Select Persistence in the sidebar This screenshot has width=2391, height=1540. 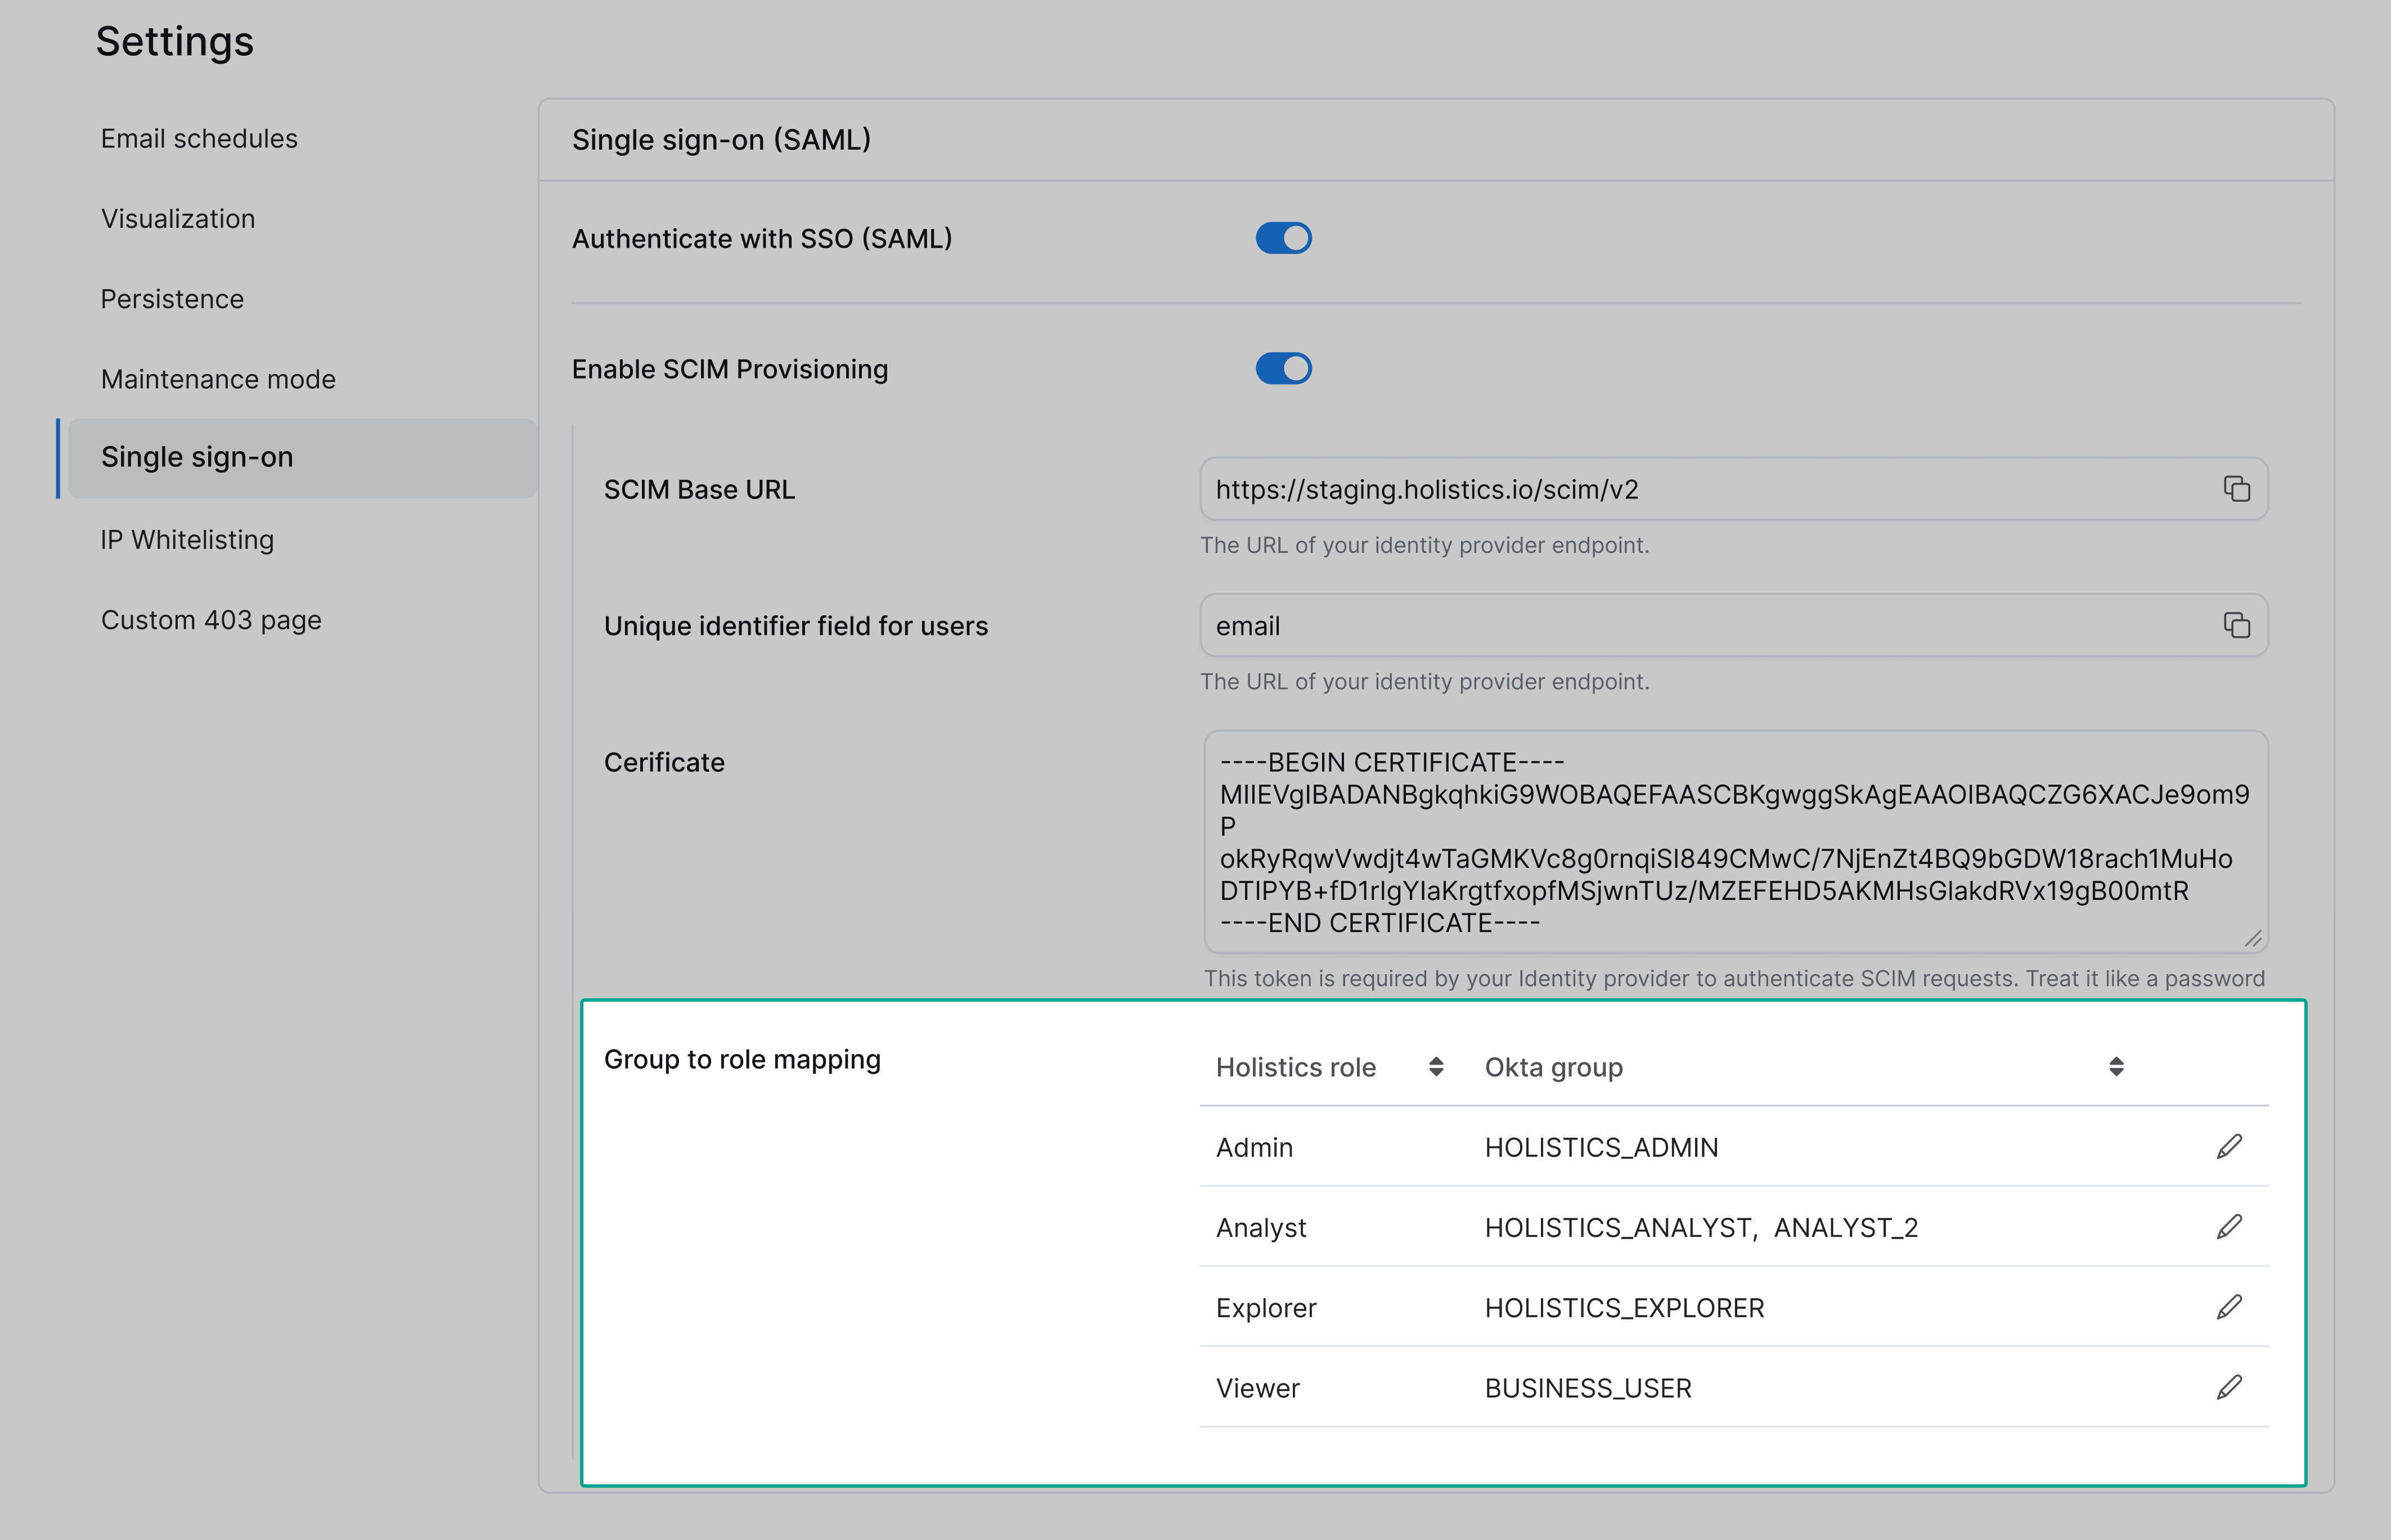point(172,299)
